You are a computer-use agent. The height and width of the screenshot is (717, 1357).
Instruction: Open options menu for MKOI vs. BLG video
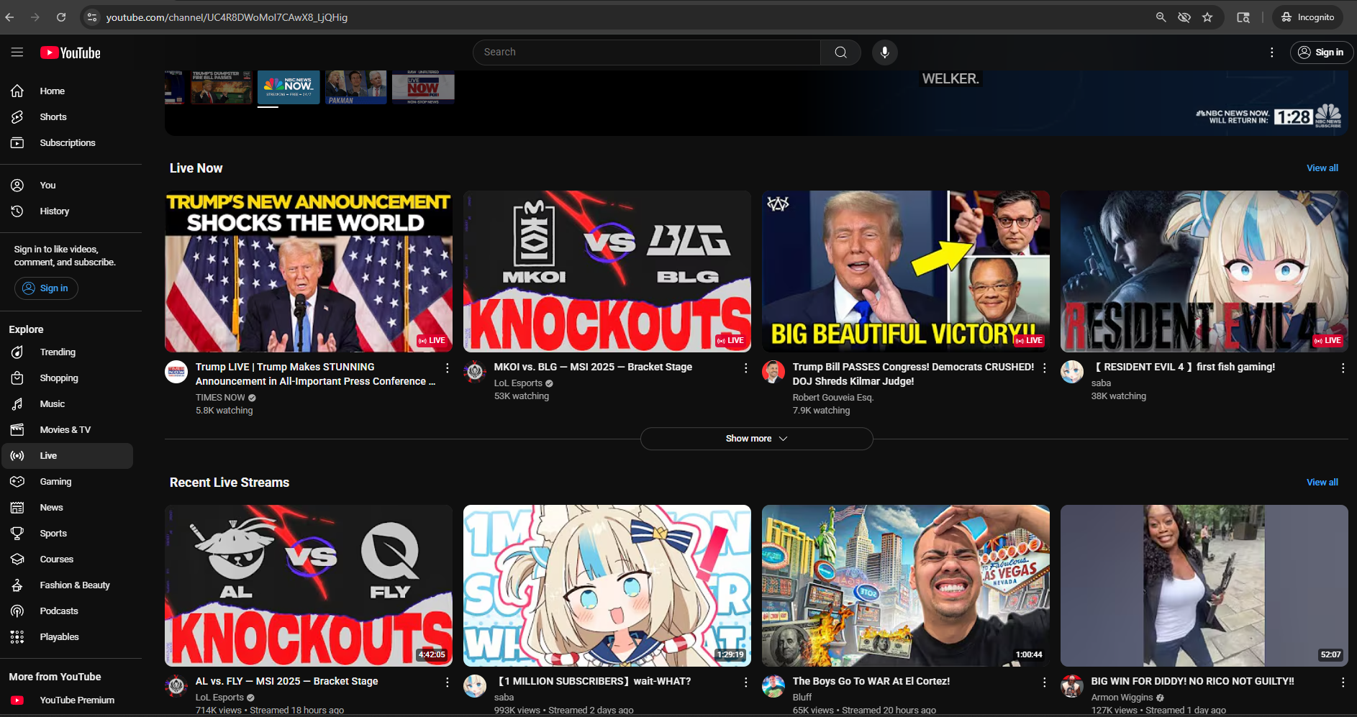click(745, 368)
